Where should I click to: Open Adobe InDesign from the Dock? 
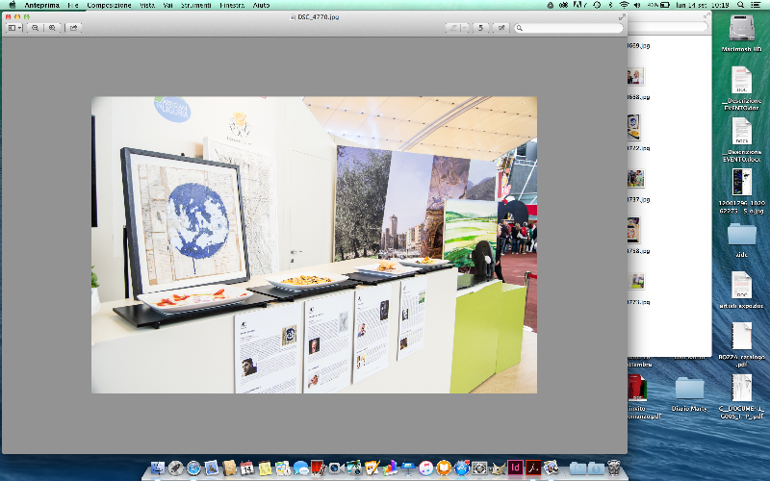pos(515,468)
